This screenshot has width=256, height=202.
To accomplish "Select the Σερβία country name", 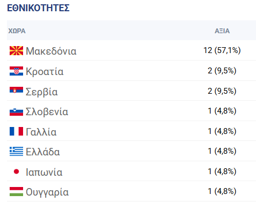I will pos(41,92).
